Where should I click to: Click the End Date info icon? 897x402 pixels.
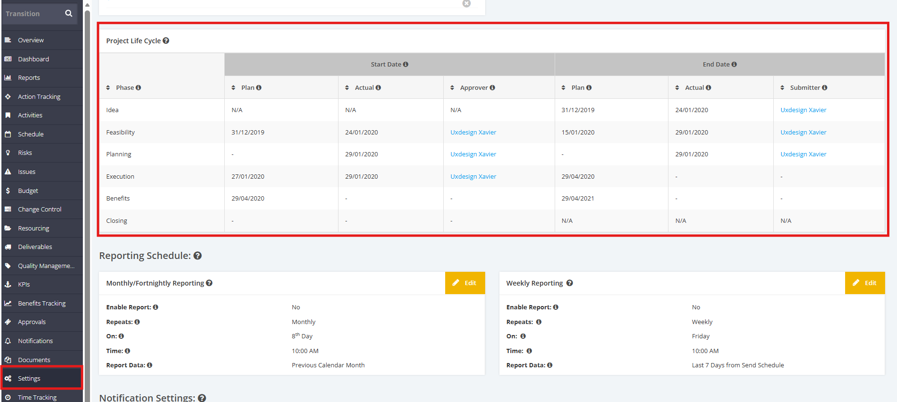734,65
